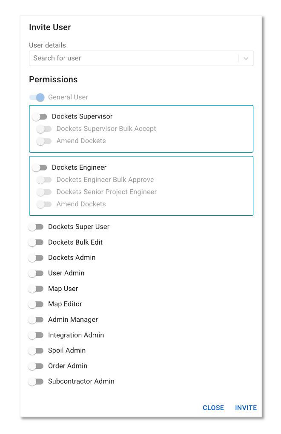Open the Search for user dropdown arrow

(x=246, y=58)
